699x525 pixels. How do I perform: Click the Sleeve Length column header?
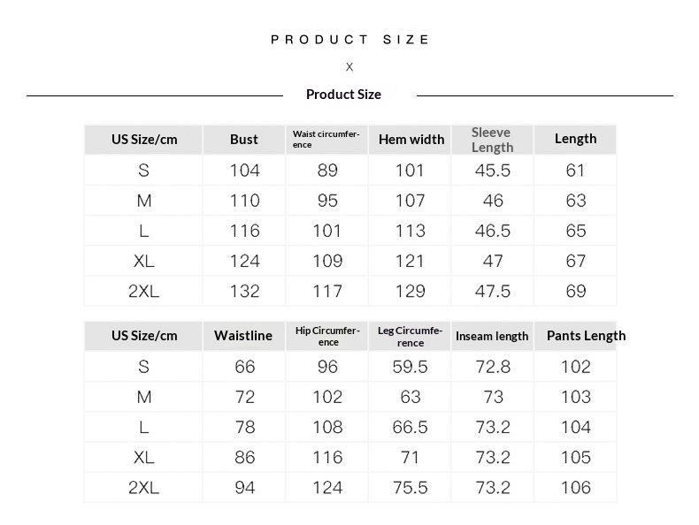(x=492, y=140)
